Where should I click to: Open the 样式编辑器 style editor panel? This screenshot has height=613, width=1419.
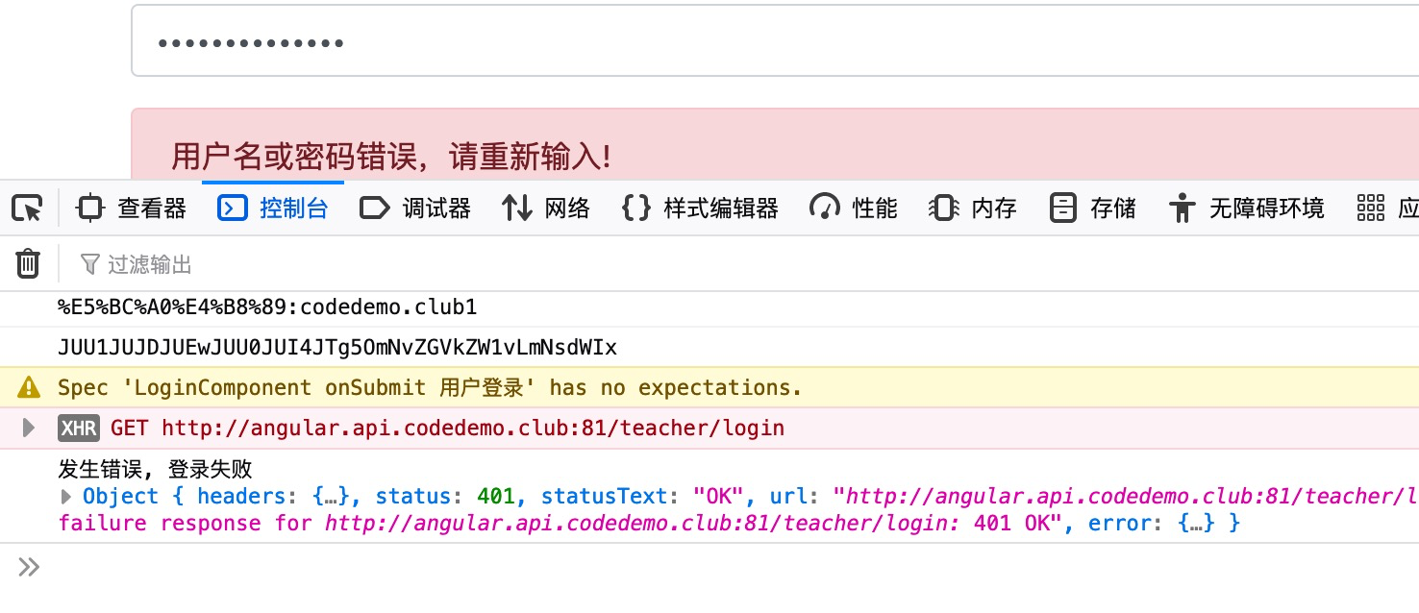point(700,208)
